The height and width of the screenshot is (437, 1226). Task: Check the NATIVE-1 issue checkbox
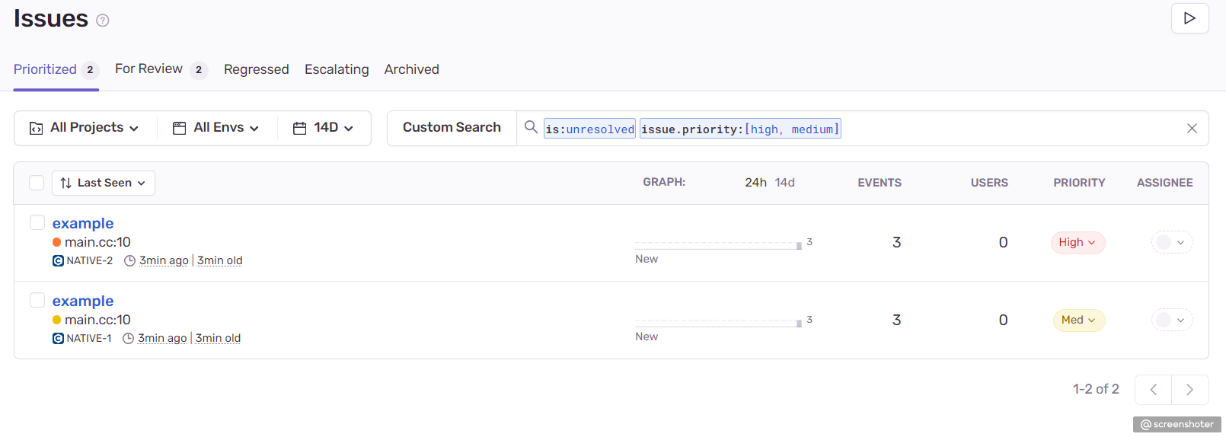point(37,300)
